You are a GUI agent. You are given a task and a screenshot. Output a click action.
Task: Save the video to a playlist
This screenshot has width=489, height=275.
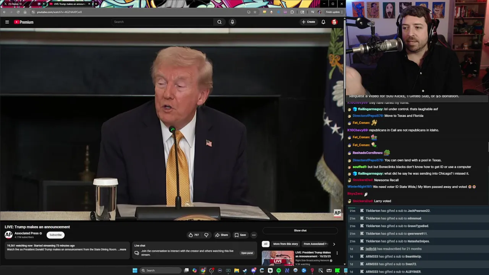(240, 235)
